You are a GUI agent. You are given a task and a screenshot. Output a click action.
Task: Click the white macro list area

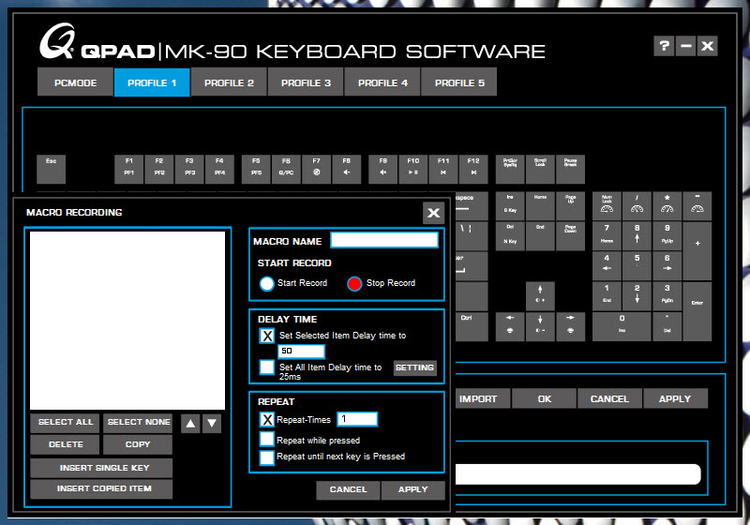click(127, 321)
